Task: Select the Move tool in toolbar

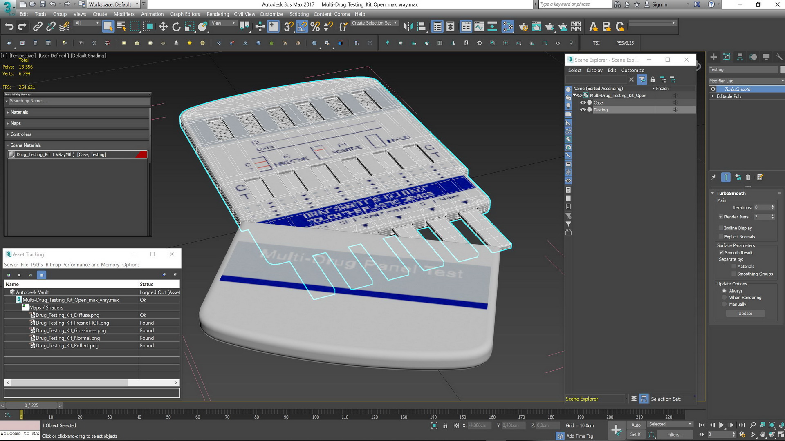Action: pos(163,27)
